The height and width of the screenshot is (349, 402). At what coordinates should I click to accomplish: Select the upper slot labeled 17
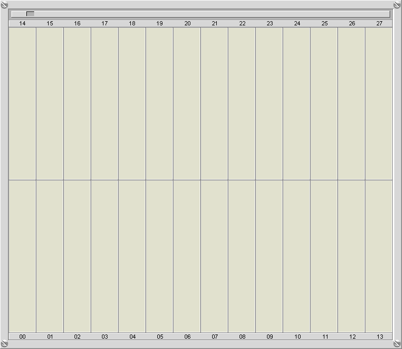(x=105, y=104)
